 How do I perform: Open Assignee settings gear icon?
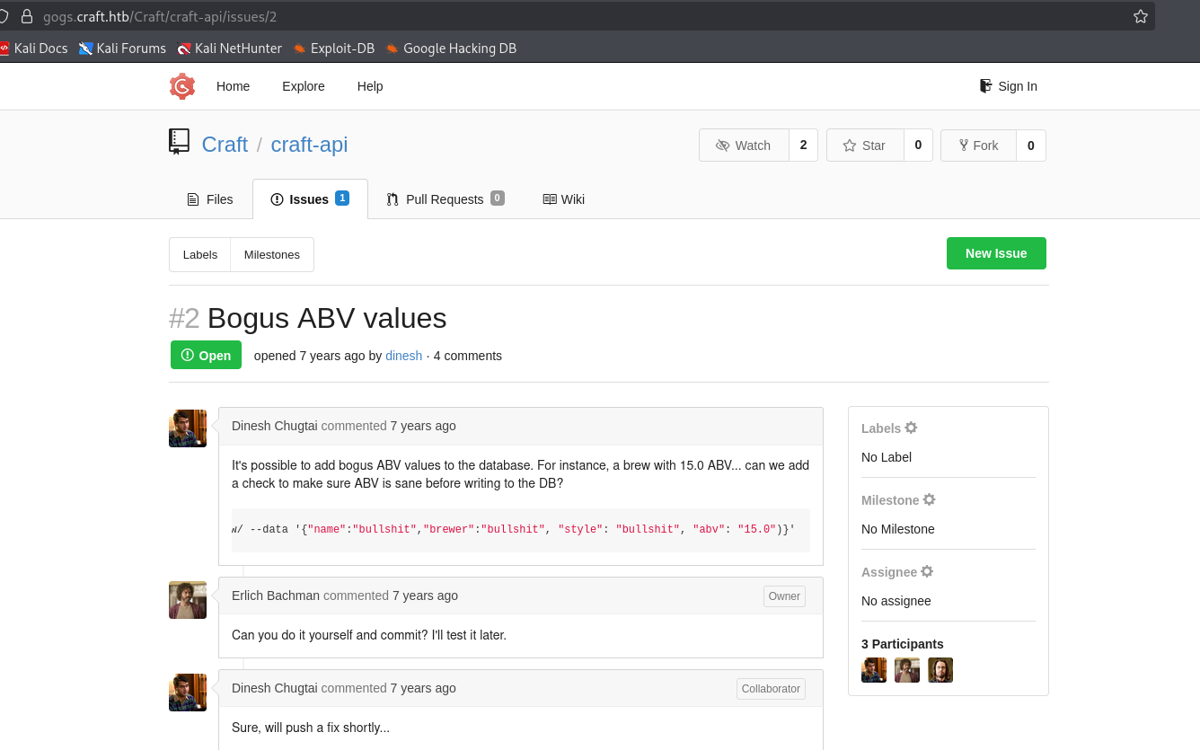[927, 572]
